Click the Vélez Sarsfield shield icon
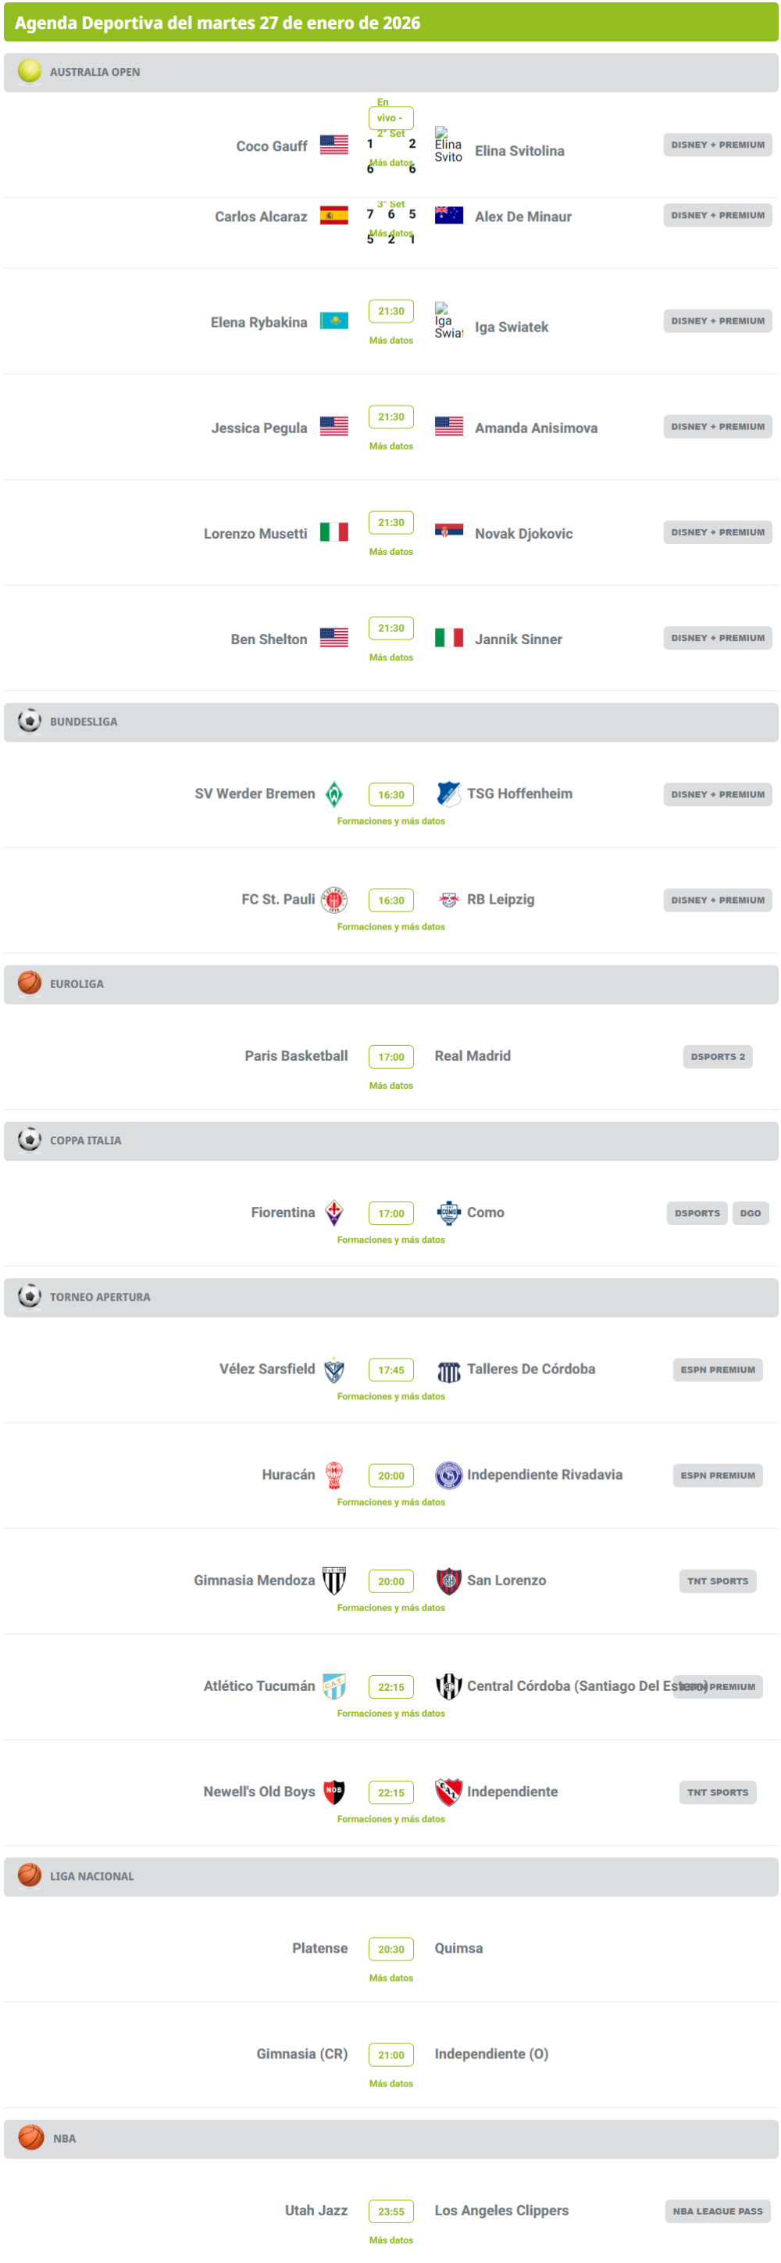 333,1370
